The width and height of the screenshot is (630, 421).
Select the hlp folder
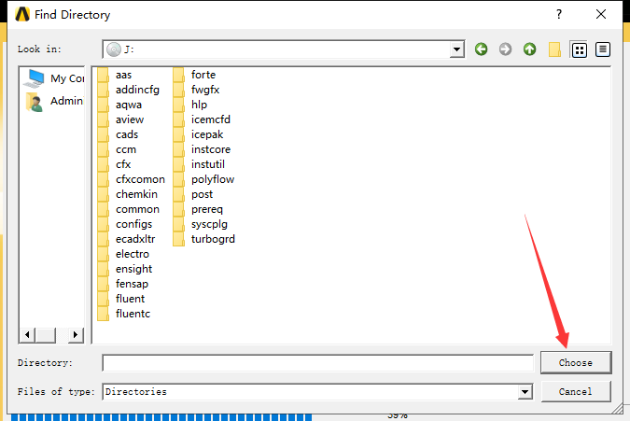tap(190, 105)
